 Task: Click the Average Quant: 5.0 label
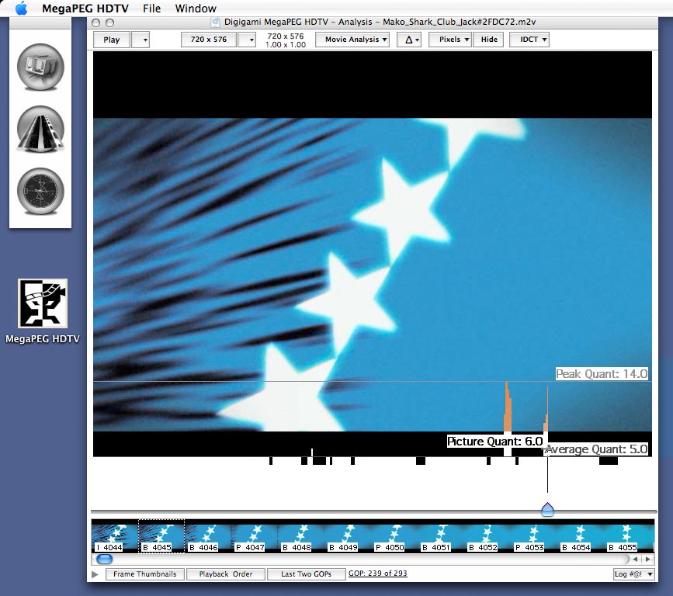pyautogui.click(x=597, y=449)
